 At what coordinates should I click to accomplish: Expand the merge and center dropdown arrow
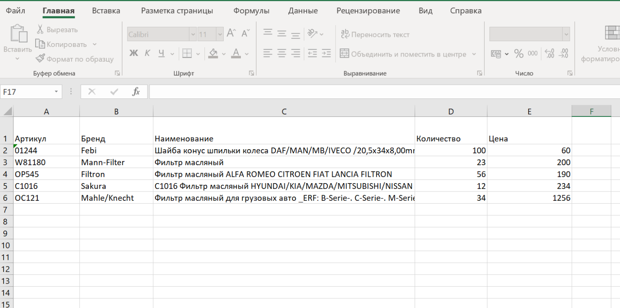coord(474,54)
